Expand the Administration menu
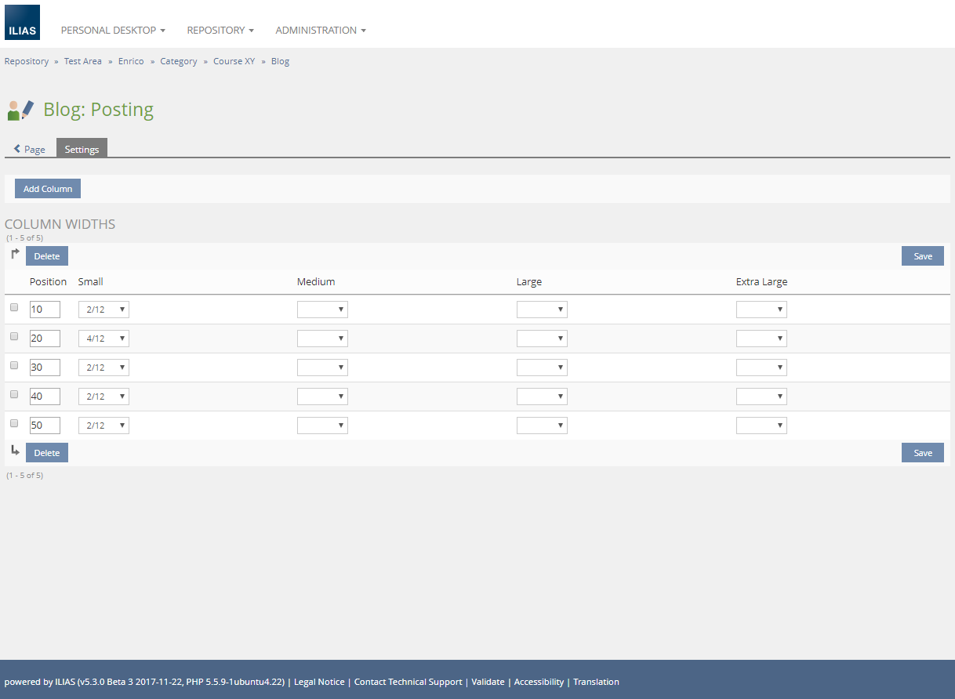This screenshot has width=955, height=699. coord(321,31)
